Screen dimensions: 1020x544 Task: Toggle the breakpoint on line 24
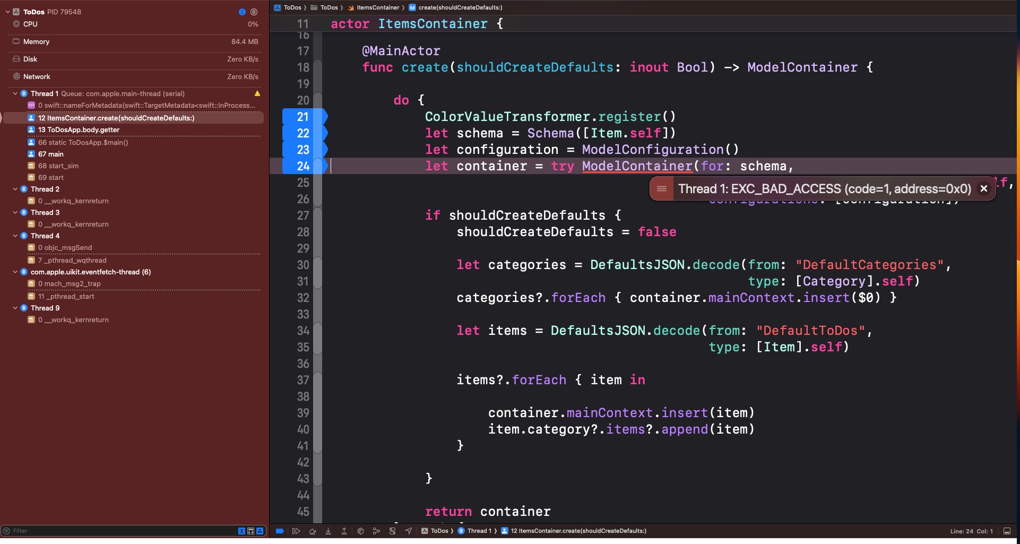pos(303,166)
